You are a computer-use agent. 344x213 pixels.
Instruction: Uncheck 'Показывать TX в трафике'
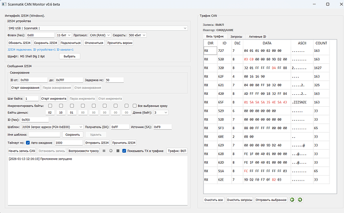click(124, 150)
